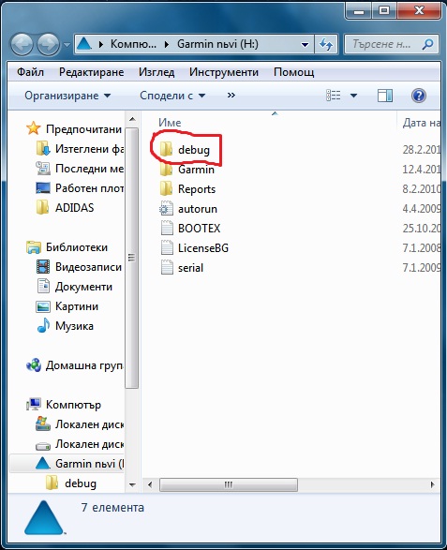Change view with the view icon button
The width and height of the screenshot is (447, 550).
click(x=333, y=96)
